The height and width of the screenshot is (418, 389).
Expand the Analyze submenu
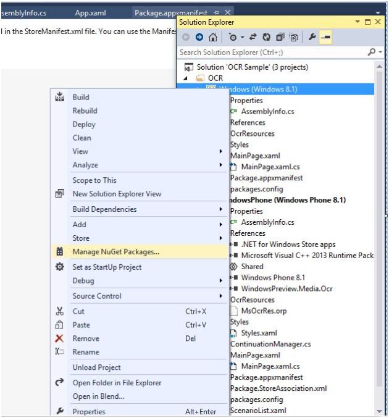140,165
